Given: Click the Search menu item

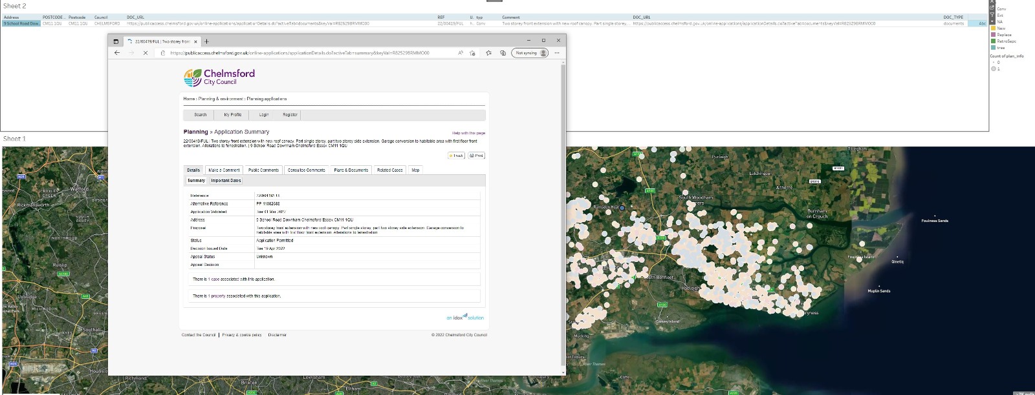Looking at the screenshot, I should tap(201, 115).
